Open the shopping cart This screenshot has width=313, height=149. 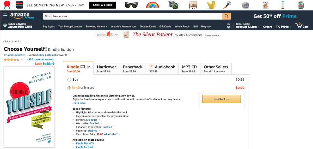(x=302, y=26)
